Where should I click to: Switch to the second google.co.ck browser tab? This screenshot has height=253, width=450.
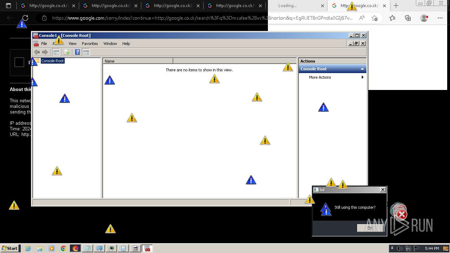(x=110, y=6)
